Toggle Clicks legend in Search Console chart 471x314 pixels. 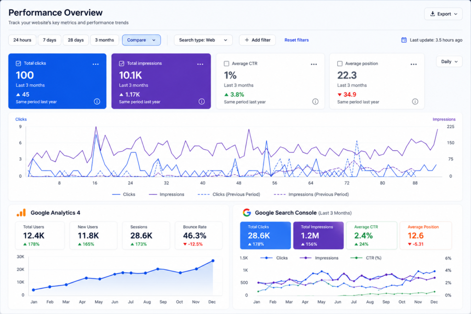click(274, 258)
